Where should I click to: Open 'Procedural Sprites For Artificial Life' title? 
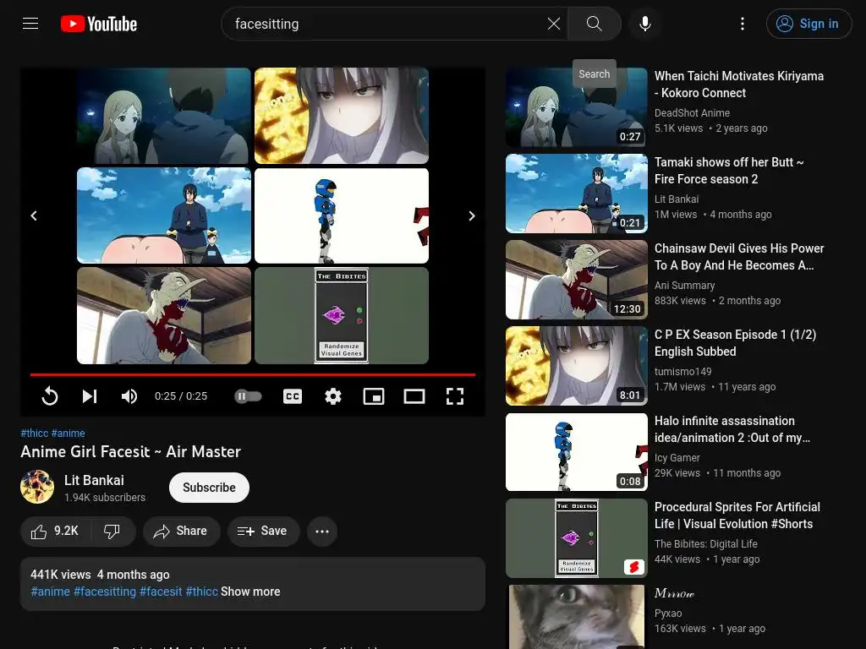[737, 515]
